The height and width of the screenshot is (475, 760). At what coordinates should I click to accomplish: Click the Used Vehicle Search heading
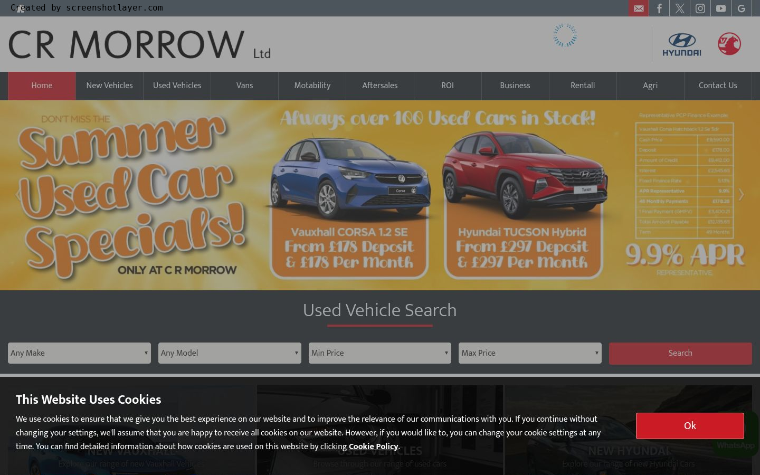[380, 310]
